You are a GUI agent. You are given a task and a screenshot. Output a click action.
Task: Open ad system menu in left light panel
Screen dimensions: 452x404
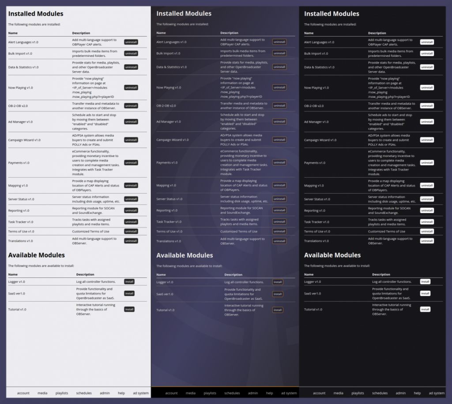tap(140, 393)
